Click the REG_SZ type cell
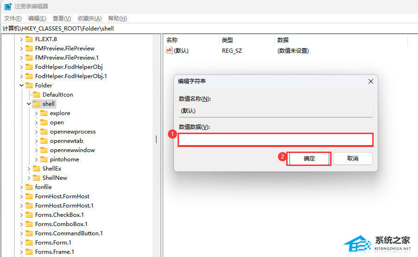Image resolution: width=418 pixels, height=257 pixels. pyautogui.click(x=232, y=51)
